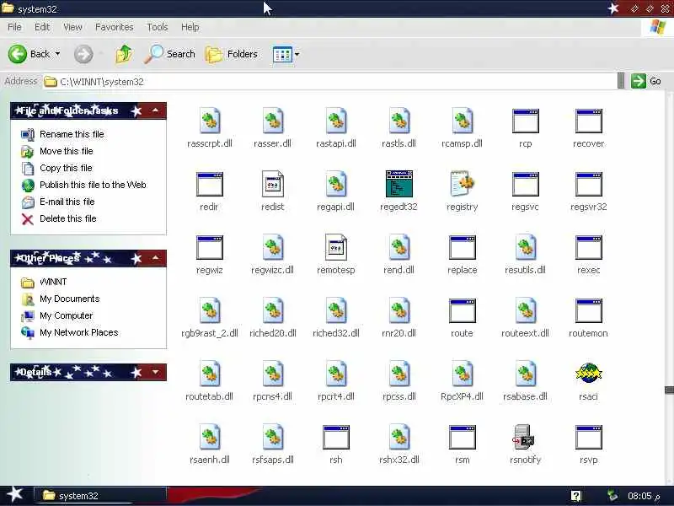The image size is (674, 506).
Task: Click the Go button
Action: coord(646,81)
